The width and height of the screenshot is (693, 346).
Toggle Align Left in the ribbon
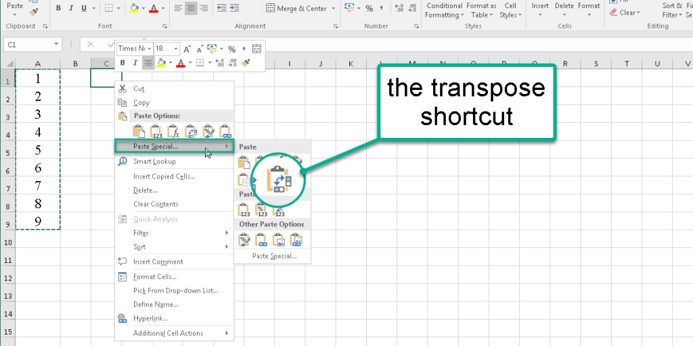pos(178,8)
